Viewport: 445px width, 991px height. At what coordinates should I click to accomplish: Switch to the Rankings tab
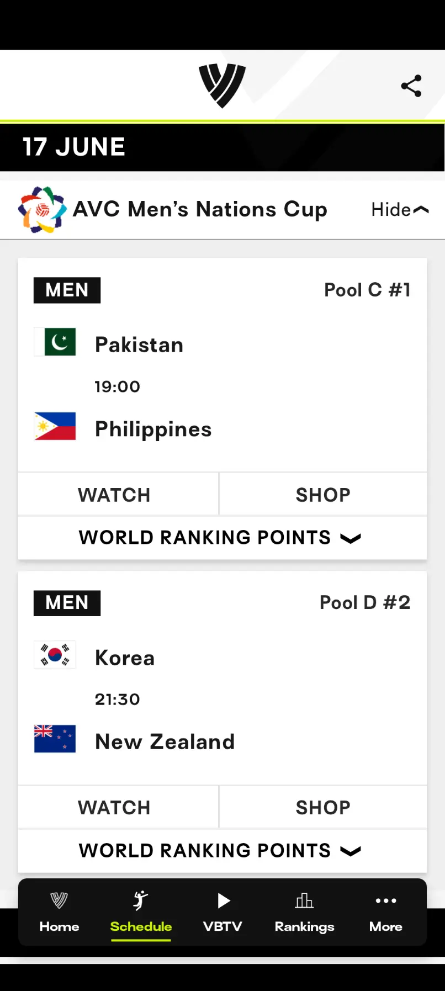(x=304, y=912)
